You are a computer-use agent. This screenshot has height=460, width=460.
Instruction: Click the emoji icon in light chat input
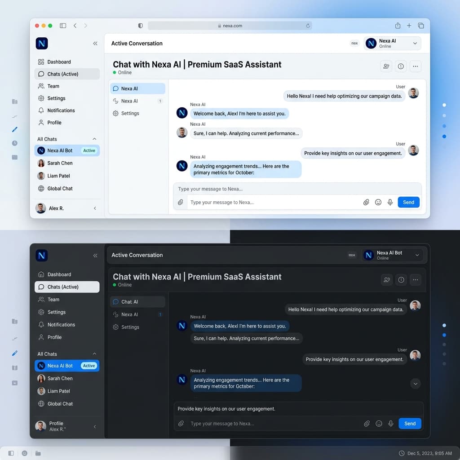[x=378, y=202]
